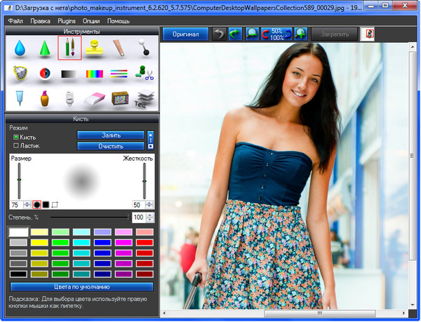Click the Цвета по умолчанию button
Image resolution: width=421 pixels, height=322 pixels.
click(81, 287)
